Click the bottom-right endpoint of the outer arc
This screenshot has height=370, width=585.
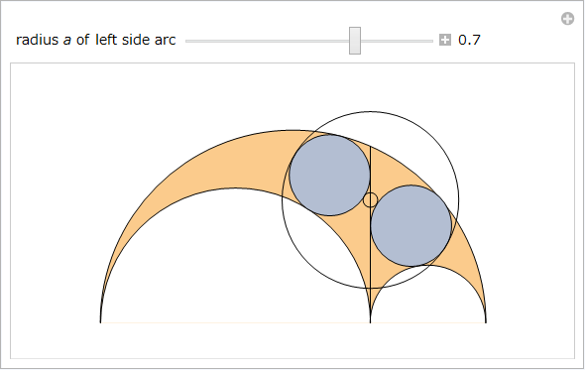(x=486, y=321)
